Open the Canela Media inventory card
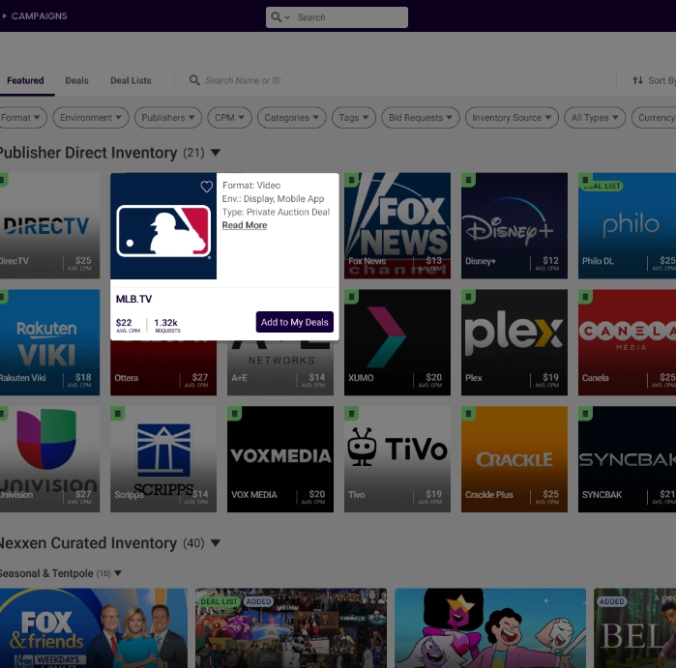 pyautogui.click(x=627, y=342)
